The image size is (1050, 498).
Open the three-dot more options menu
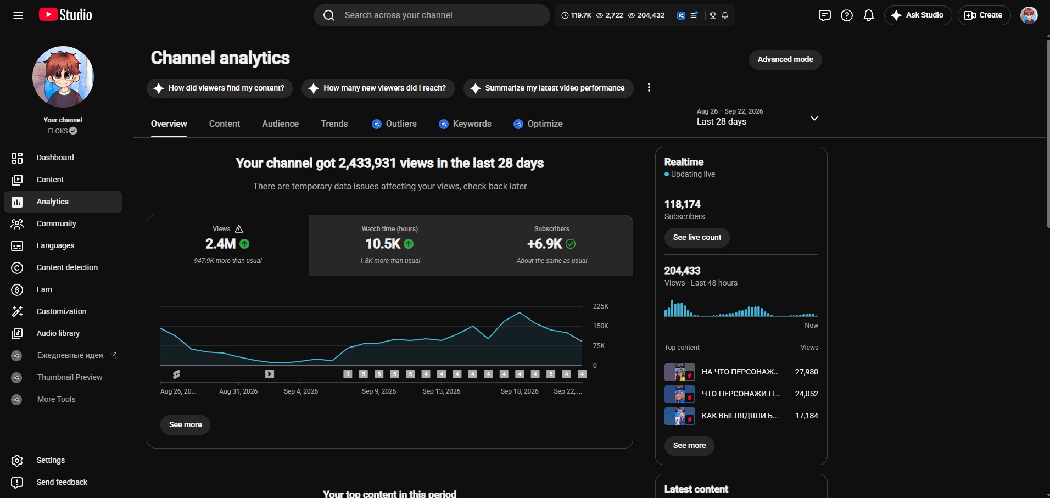649,88
